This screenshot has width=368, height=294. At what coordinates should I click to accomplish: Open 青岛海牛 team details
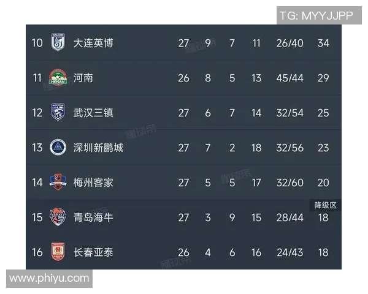pyautogui.click(x=93, y=217)
